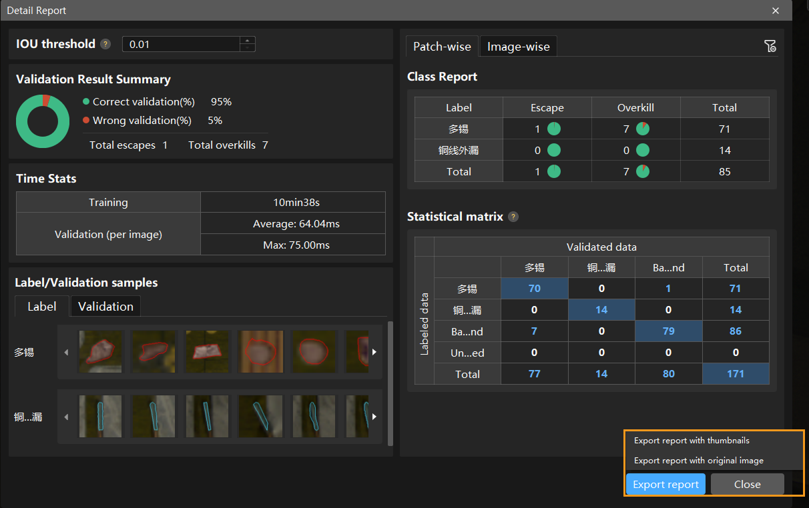Click the Statistical matrix help icon

[513, 217]
